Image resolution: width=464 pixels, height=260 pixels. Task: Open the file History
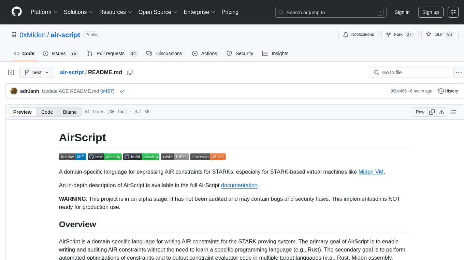coord(448,91)
